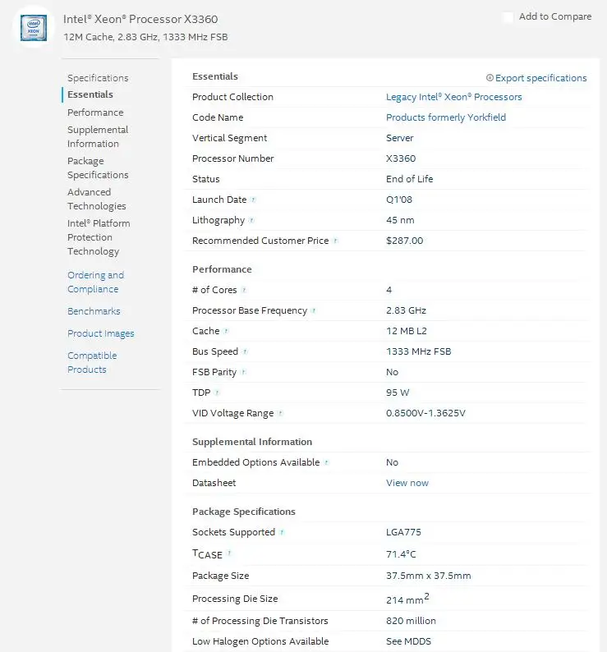Click the 95 W TDP value
This screenshot has height=652, width=607.
tap(398, 393)
